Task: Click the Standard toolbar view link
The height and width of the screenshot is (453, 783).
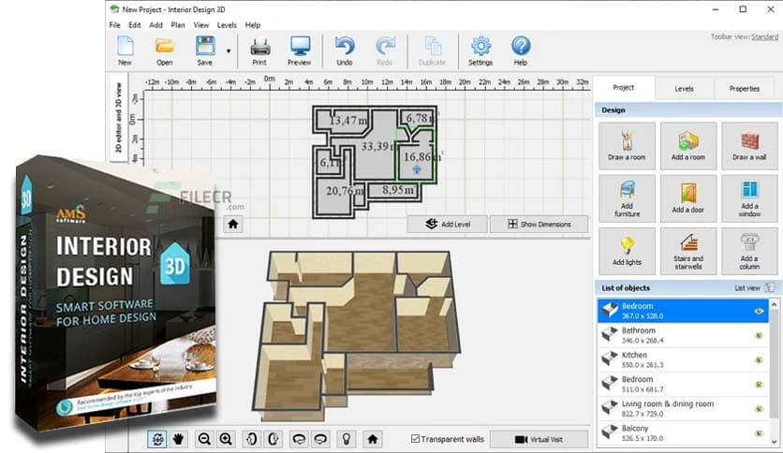Action: point(764,37)
